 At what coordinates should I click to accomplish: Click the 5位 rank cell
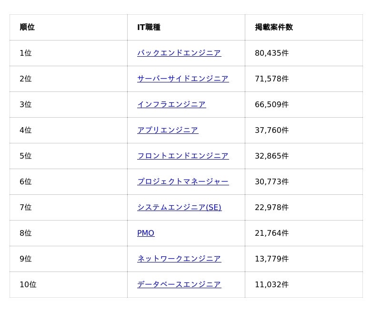[x=26, y=156]
